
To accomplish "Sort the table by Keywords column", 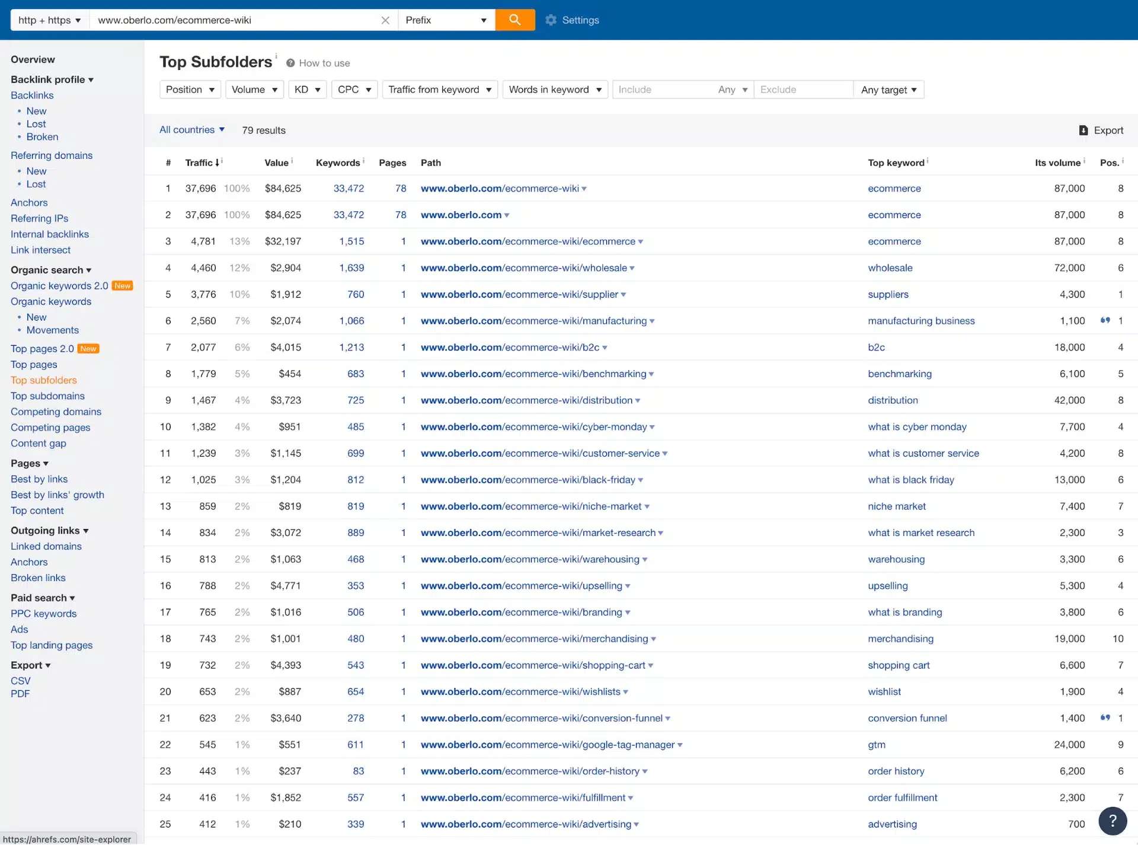I will tap(337, 162).
